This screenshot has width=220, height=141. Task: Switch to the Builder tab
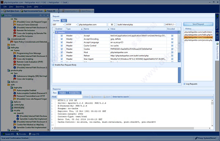56,21
